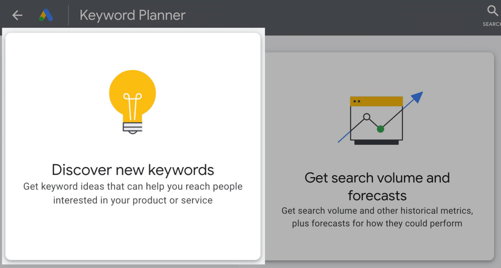Image resolution: width=501 pixels, height=268 pixels.
Task: Click the back arrow icon
Action: (17, 15)
